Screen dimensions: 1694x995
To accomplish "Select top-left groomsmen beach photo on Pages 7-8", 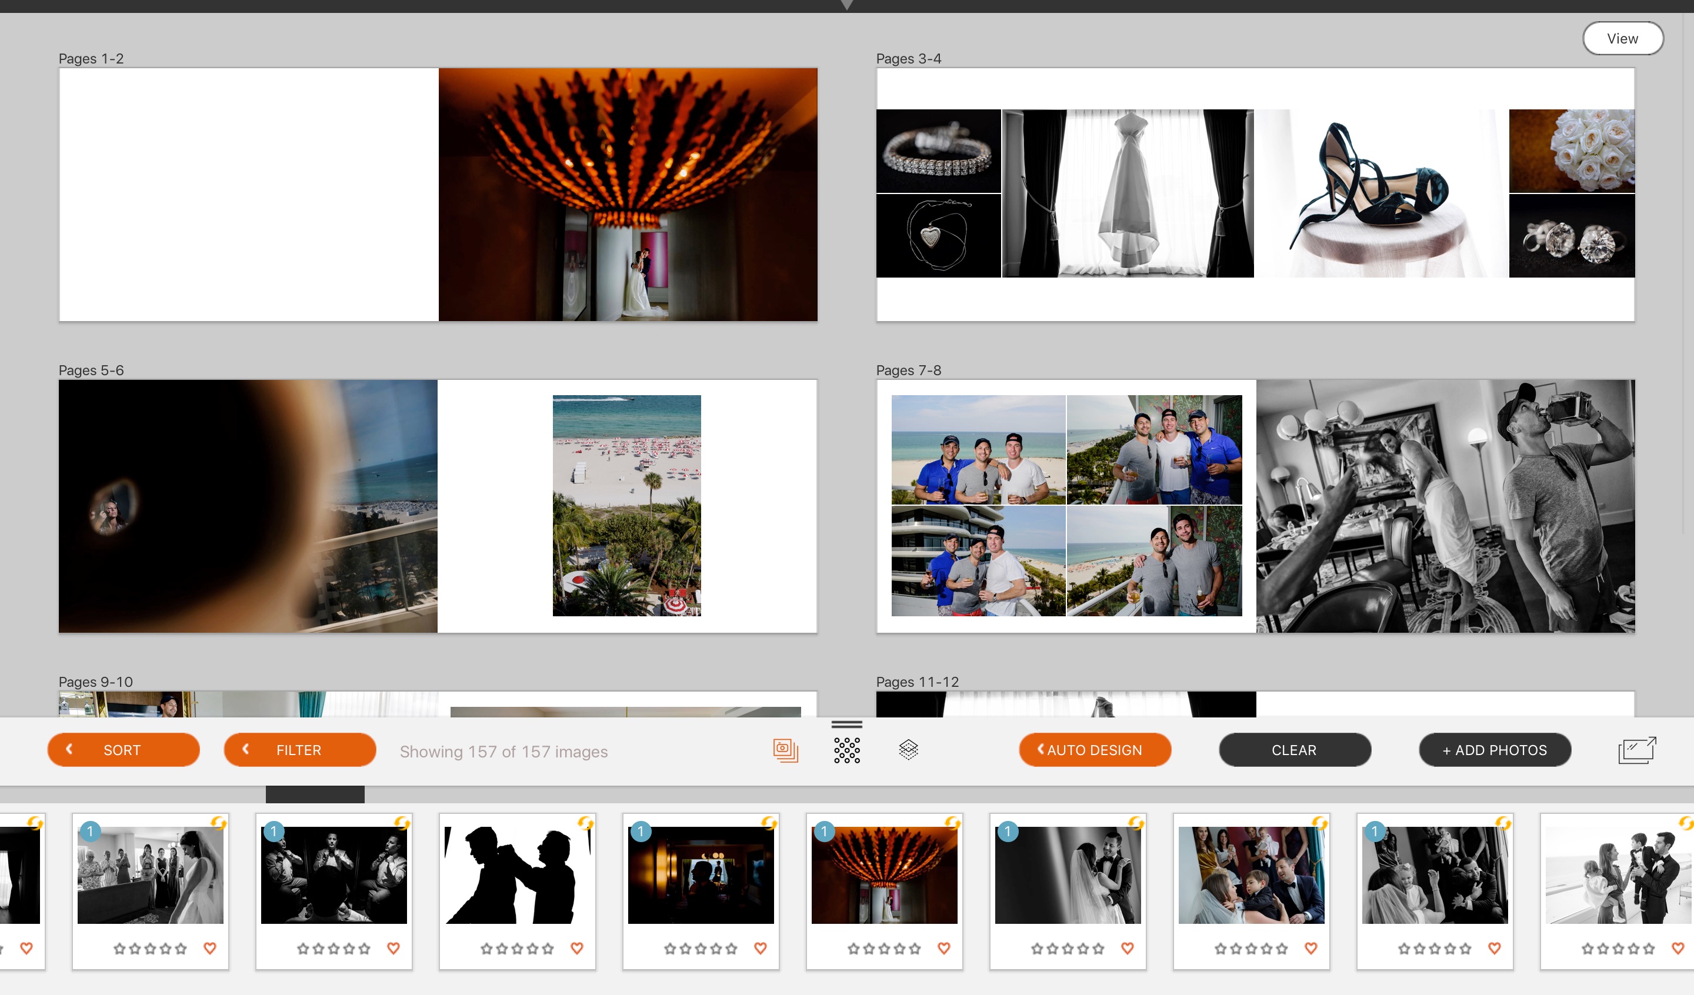I will tap(978, 450).
